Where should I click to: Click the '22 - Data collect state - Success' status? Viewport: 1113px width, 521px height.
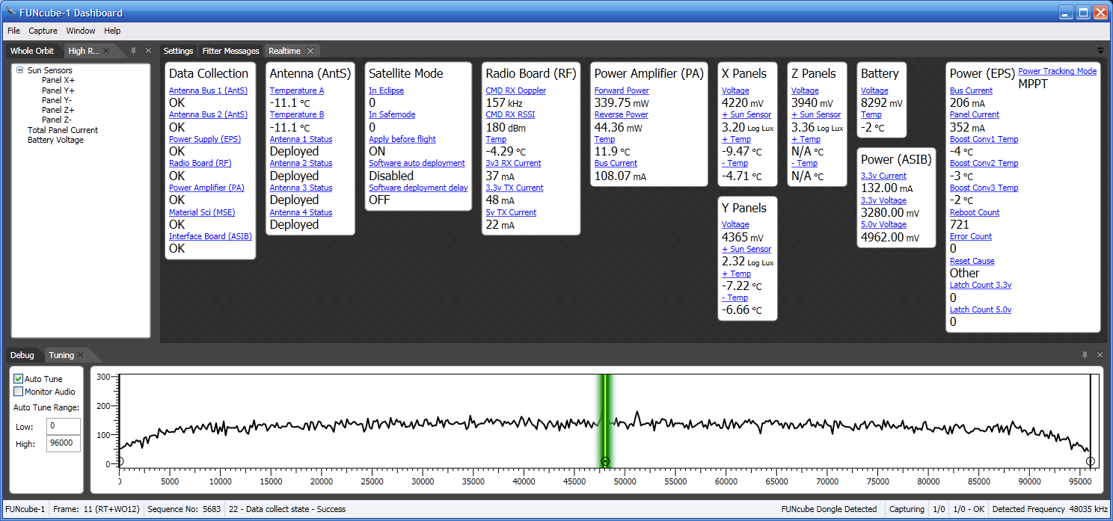(x=287, y=509)
